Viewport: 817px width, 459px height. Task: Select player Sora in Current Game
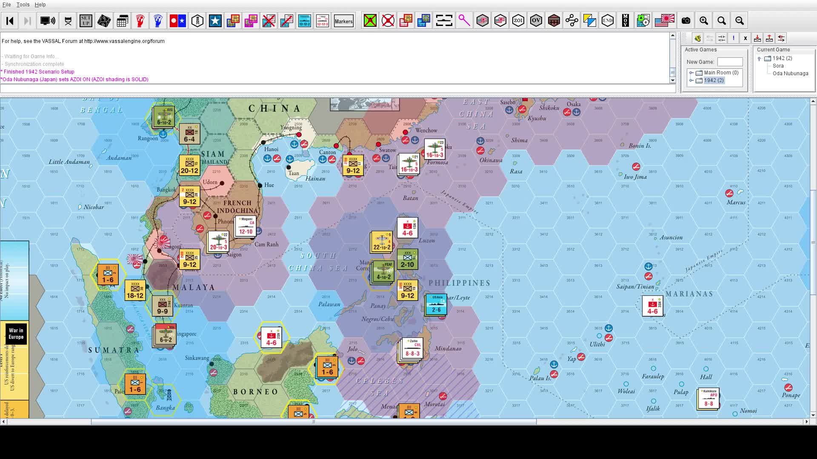click(x=778, y=66)
